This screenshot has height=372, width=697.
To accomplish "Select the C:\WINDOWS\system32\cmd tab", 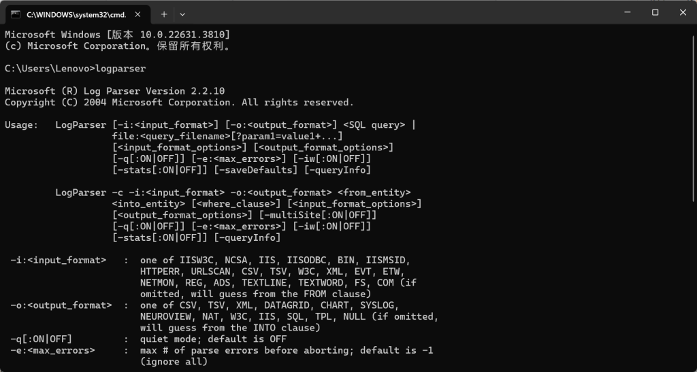I will [x=75, y=14].
